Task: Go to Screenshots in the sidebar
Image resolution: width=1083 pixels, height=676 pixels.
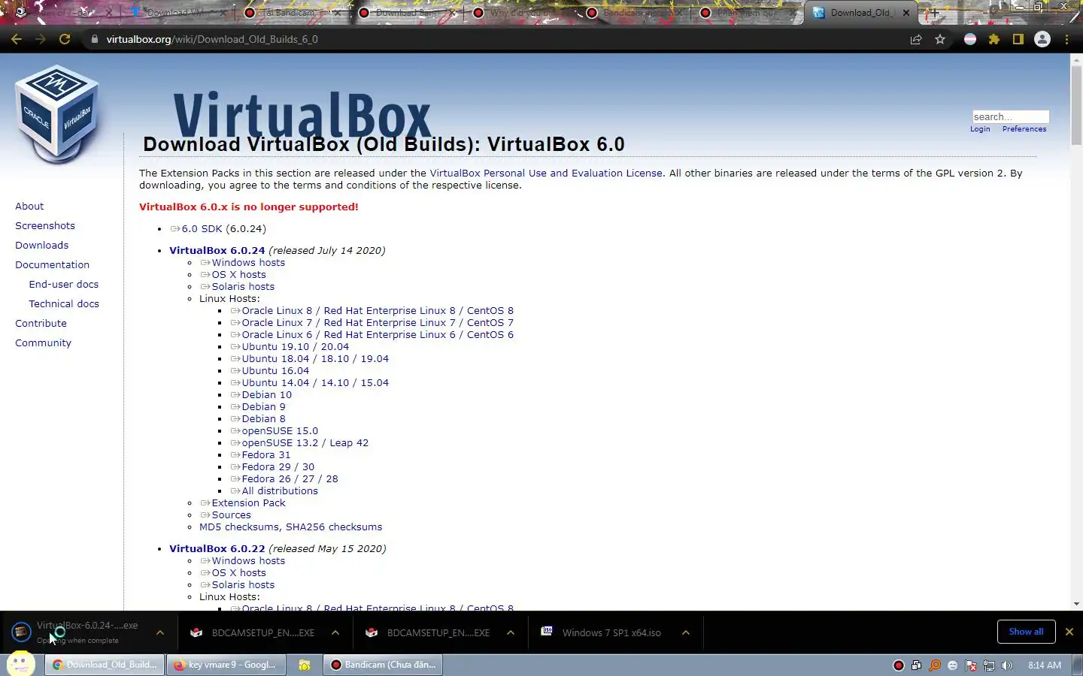Action: click(x=45, y=225)
